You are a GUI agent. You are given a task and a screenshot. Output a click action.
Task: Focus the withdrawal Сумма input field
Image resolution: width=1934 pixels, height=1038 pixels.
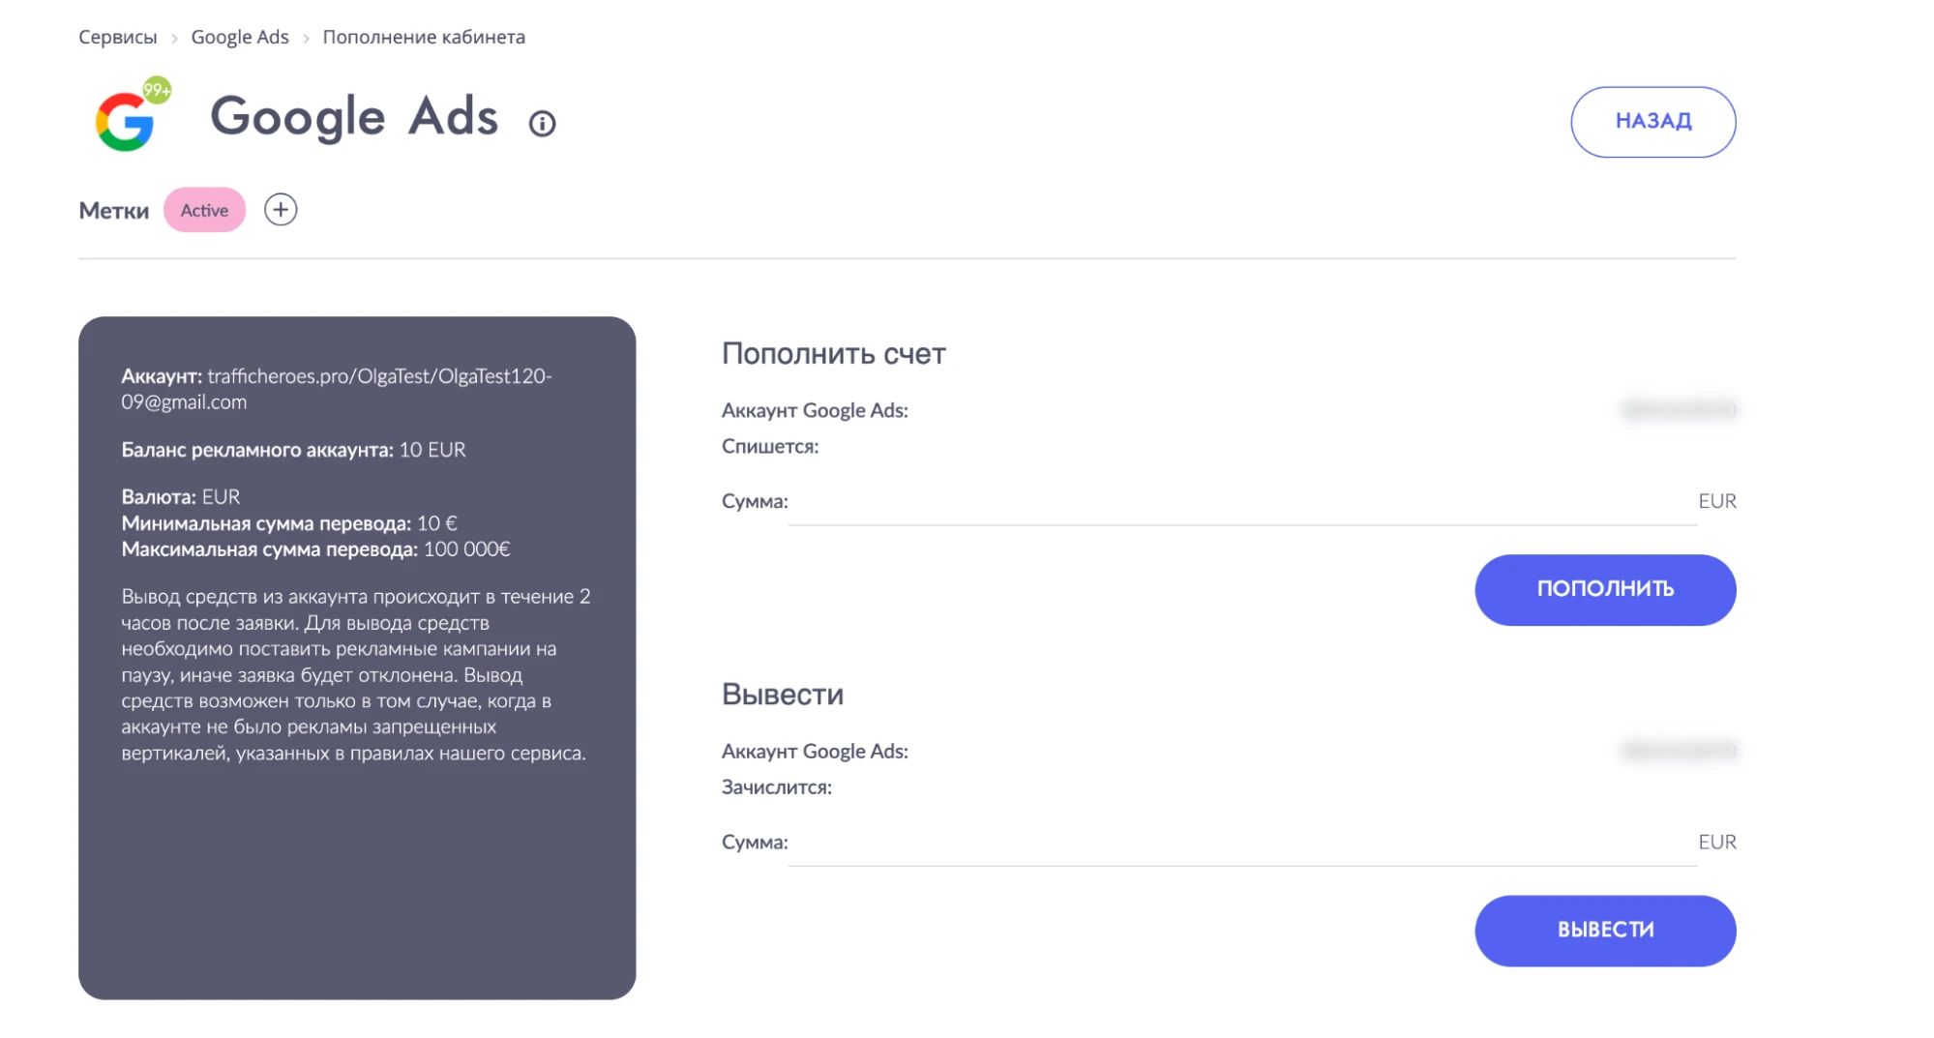1242,844
